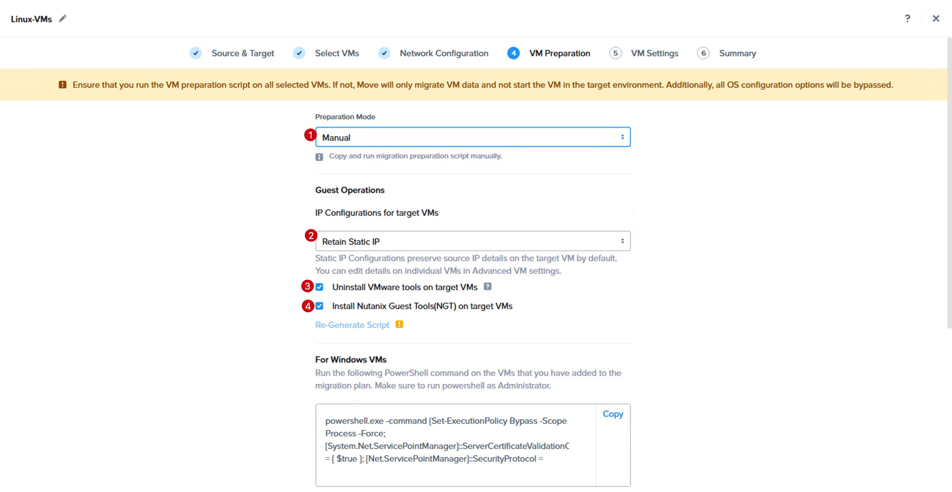The width and height of the screenshot is (952, 492).
Task: Click inside the PowerShell command text box
Action: point(455,445)
